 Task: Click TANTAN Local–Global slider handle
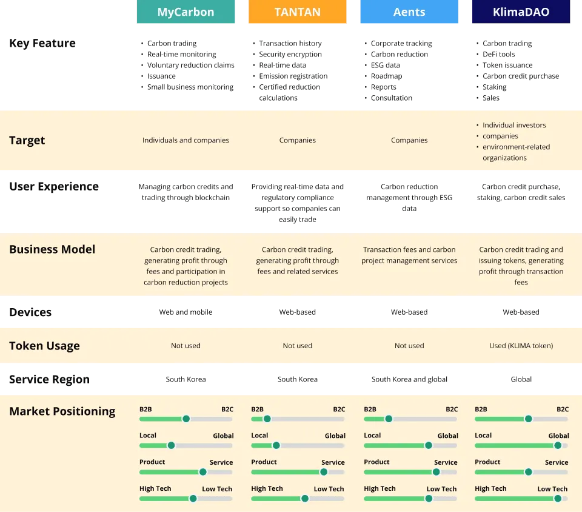(276, 445)
